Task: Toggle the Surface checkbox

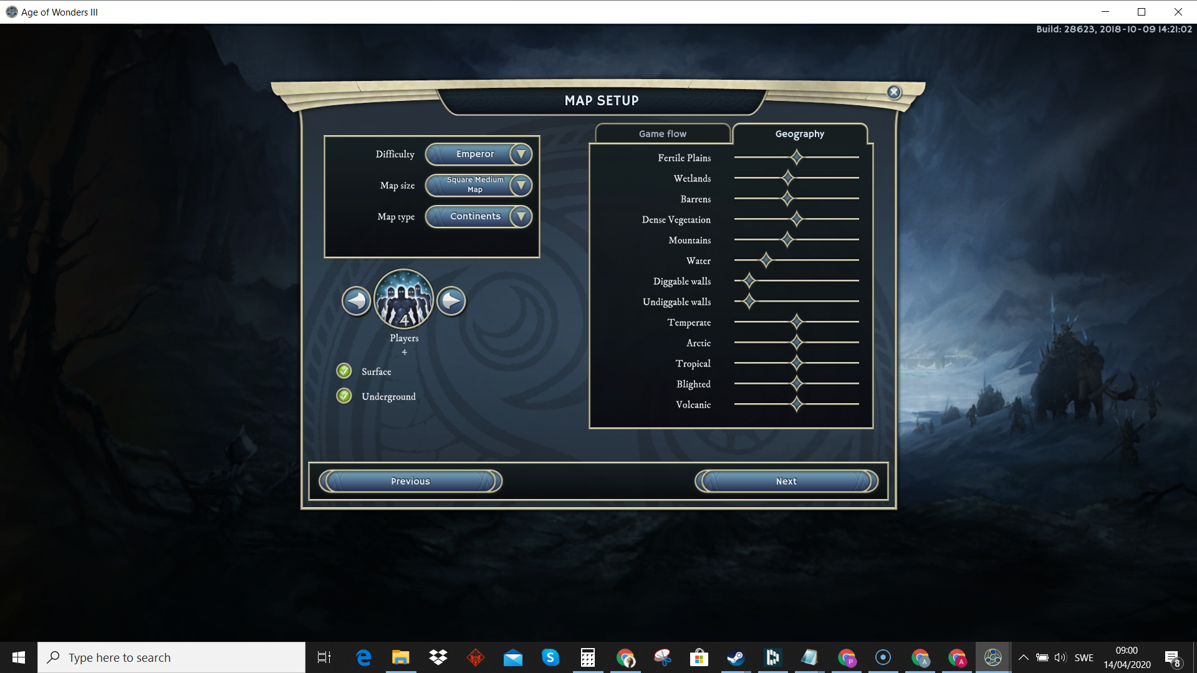Action: [x=344, y=371]
